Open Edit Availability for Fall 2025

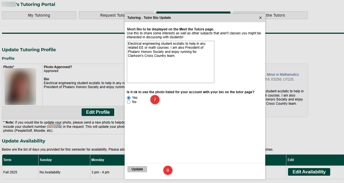coord(309,172)
